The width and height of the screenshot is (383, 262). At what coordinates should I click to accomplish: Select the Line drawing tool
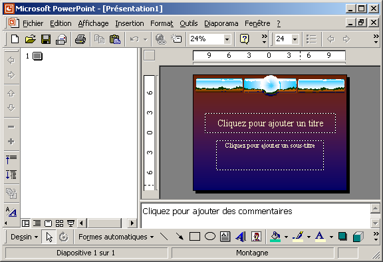tap(164, 237)
